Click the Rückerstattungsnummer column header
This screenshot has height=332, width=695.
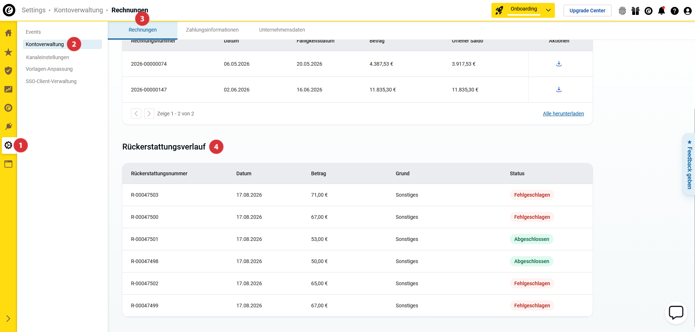(159, 173)
